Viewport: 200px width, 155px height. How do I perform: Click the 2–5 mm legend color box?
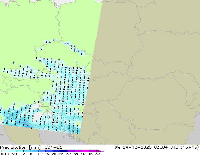27,151
